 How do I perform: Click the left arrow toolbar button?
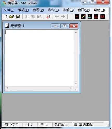pos(57,16)
